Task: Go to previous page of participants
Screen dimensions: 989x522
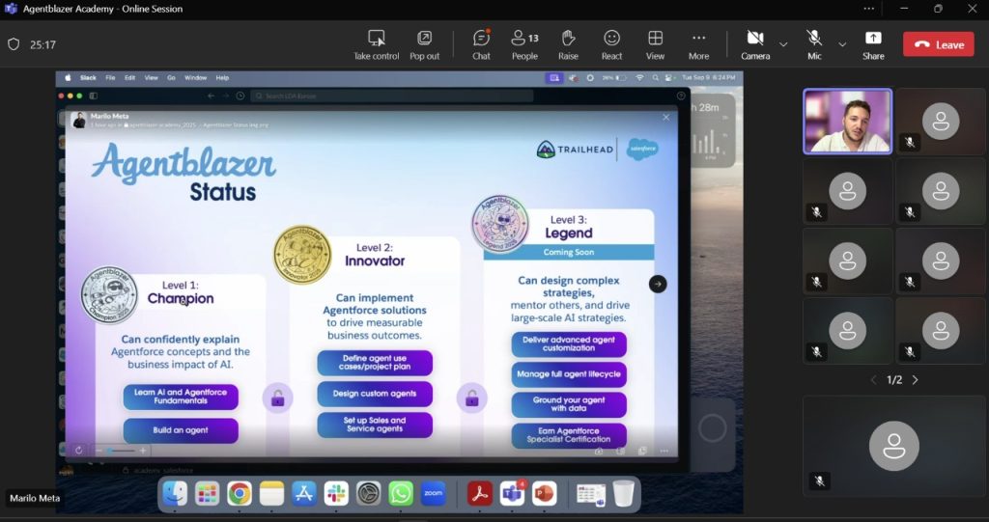Action: [x=874, y=380]
